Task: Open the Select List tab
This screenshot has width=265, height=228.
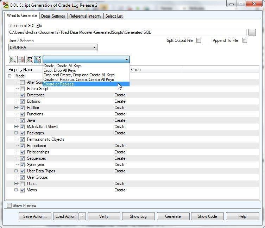Action: 114,16
